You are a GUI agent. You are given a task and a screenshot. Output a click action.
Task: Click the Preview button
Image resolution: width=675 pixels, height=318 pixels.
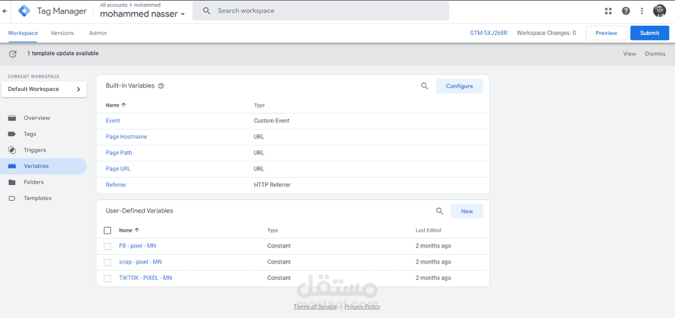[x=606, y=33]
